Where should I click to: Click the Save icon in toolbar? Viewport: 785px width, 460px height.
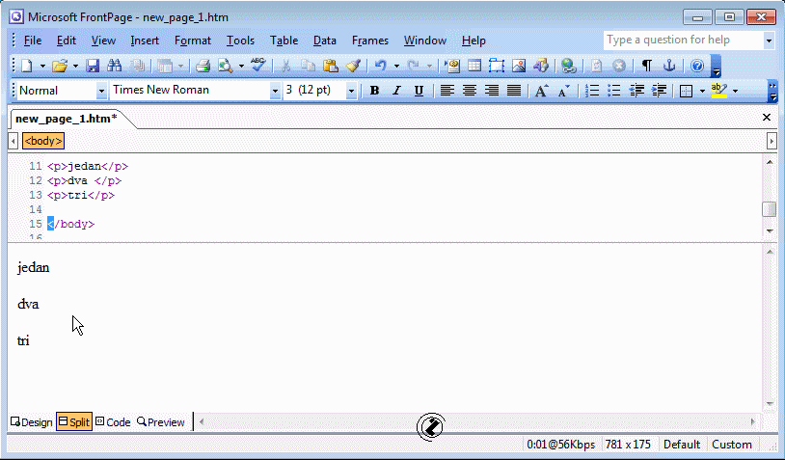point(93,66)
